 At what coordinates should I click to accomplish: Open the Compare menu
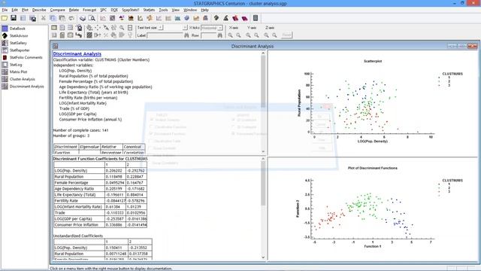coord(58,10)
